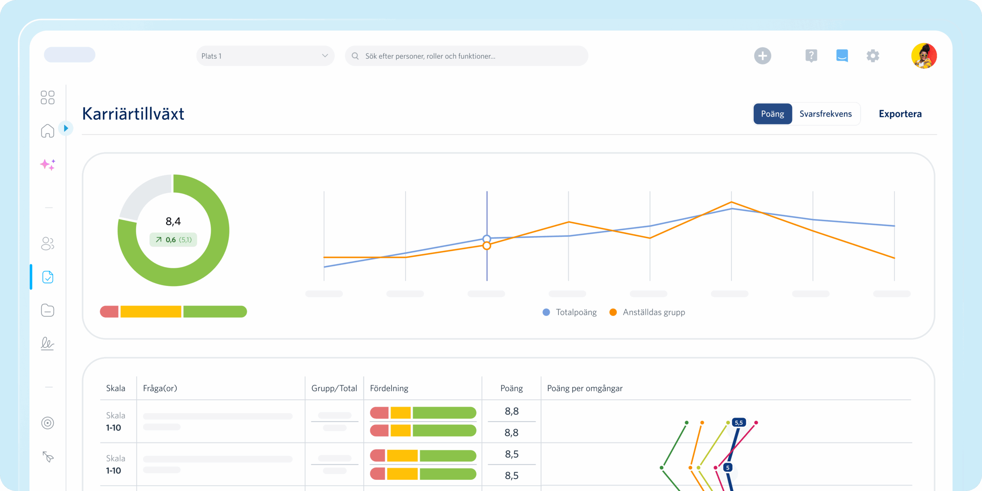
Task: Click the Poäng column header
Action: point(511,388)
